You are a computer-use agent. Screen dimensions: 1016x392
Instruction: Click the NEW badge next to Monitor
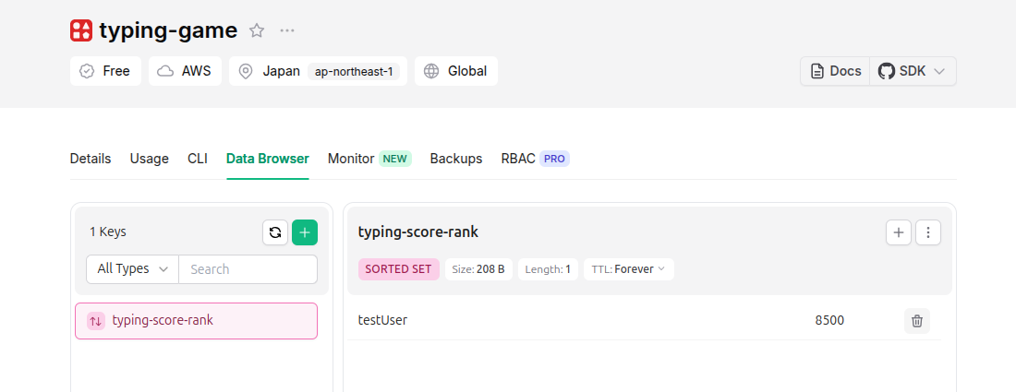(x=395, y=159)
